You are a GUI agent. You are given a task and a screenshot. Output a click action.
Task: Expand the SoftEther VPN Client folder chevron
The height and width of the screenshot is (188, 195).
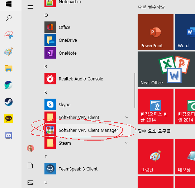127,117
